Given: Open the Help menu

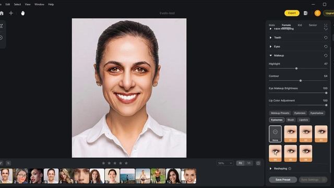Looking at the screenshot, I should click(x=51, y=4).
